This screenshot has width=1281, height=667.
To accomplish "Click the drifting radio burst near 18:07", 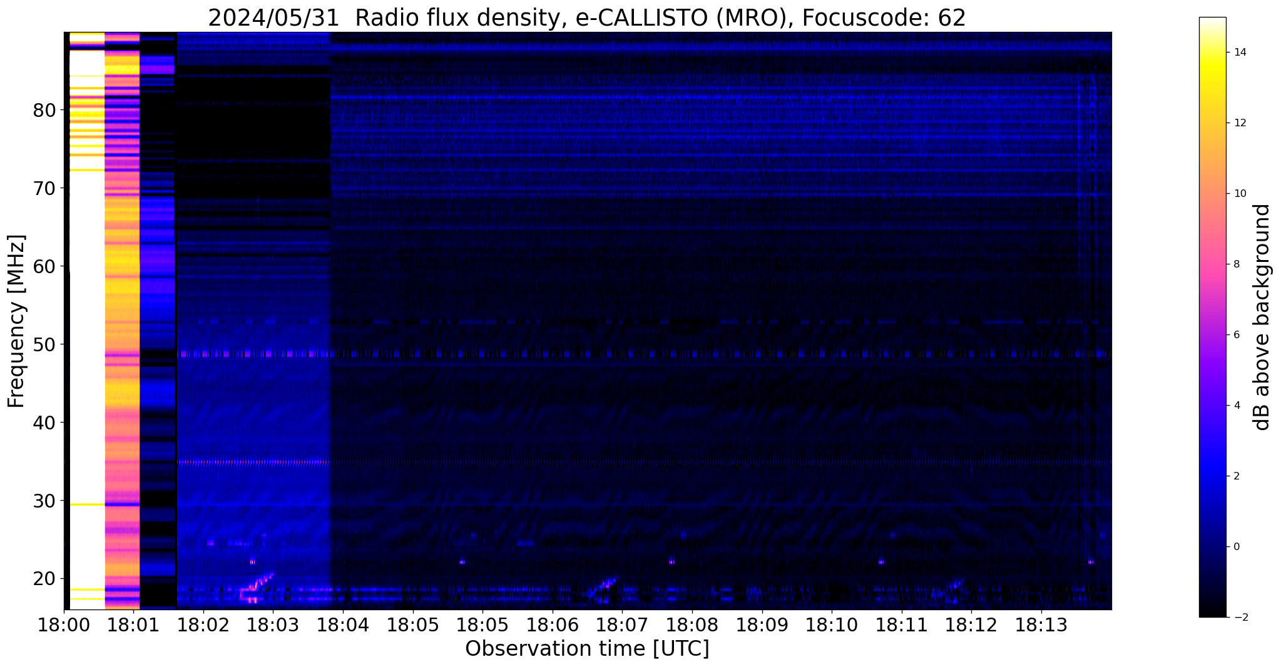I will (x=603, y=588).
